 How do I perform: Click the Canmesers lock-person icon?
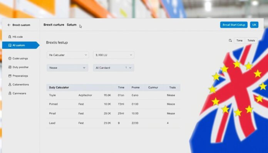[10, 93]
